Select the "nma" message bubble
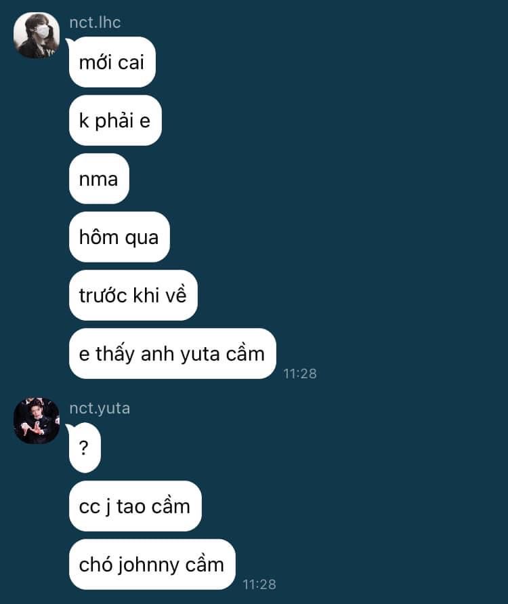 pos(99,179)
